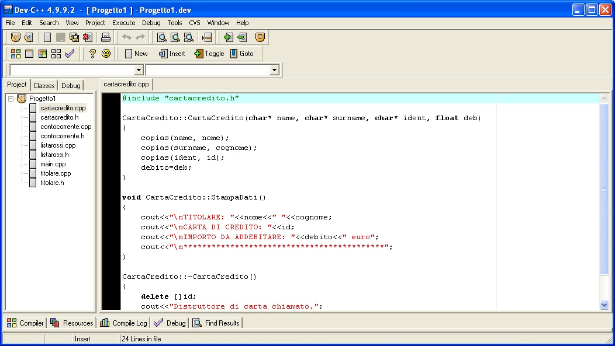The width and height of the screenshot is (615, 346).
Task: Click the Print icon in the toolbar
Action: pyautogui.click(x=105, y=37)
